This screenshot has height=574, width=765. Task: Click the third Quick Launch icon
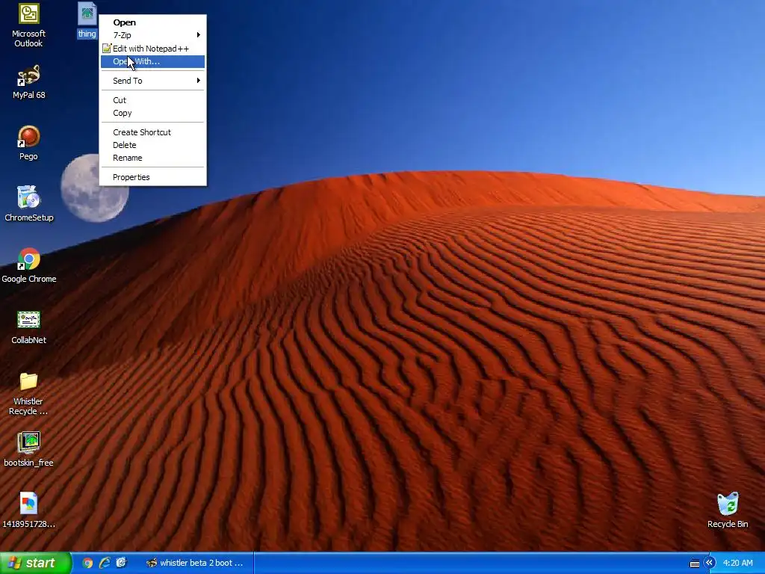point(121,563)
